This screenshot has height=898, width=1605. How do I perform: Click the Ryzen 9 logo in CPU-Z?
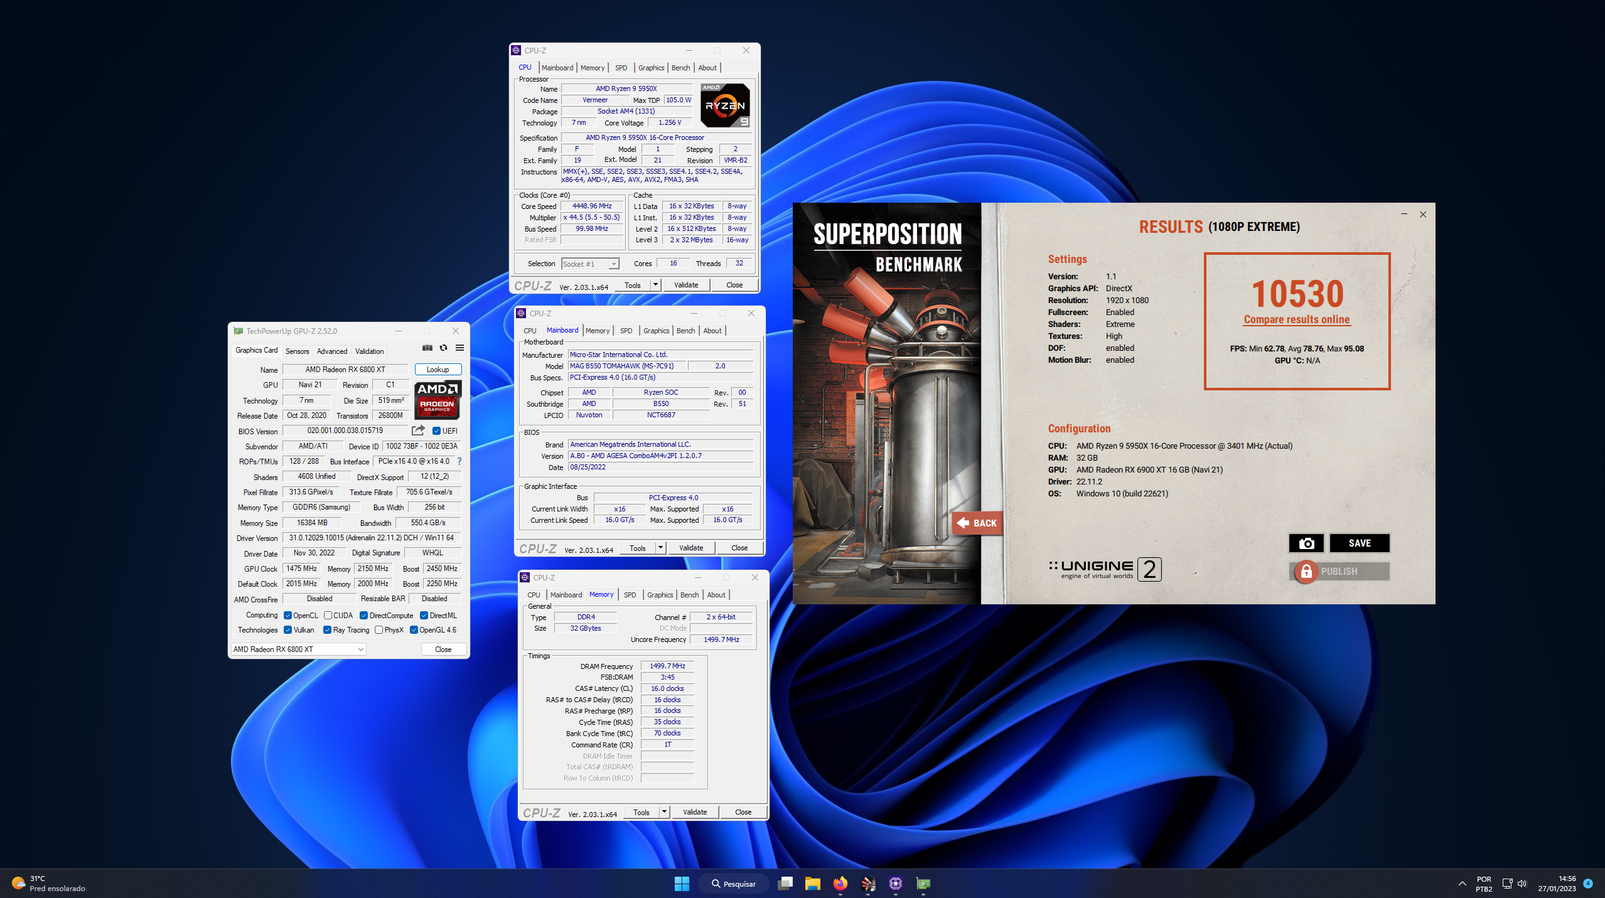[x=725, y=105]
